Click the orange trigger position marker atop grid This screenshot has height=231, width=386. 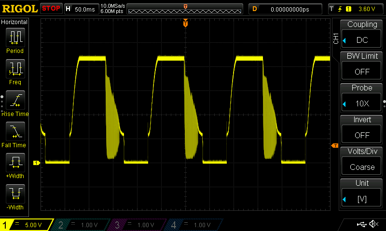pos(185,23)
